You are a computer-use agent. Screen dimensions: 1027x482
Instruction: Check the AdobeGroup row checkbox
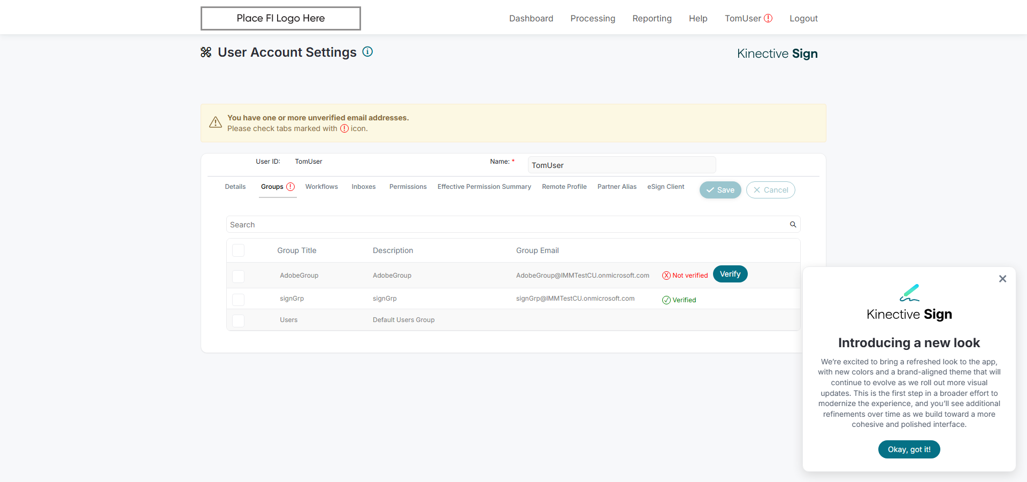[239, 276]
